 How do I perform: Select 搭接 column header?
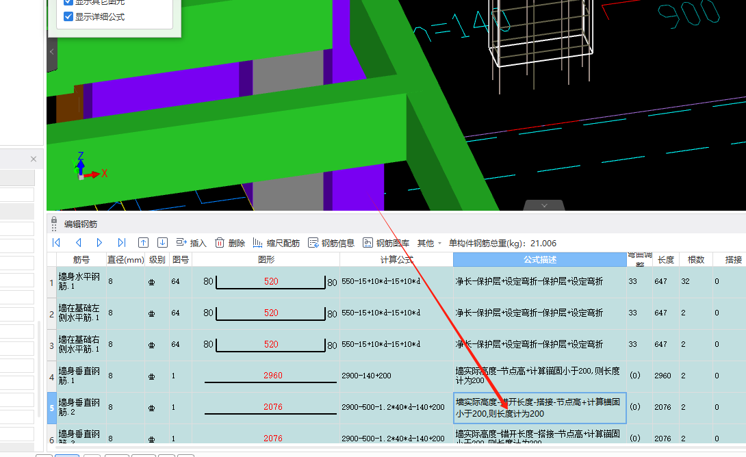click(733, 260)
